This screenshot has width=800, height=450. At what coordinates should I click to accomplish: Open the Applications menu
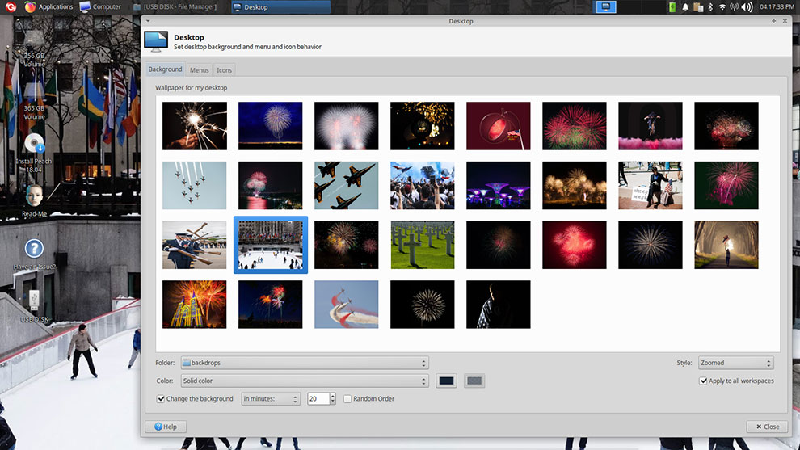49,6
